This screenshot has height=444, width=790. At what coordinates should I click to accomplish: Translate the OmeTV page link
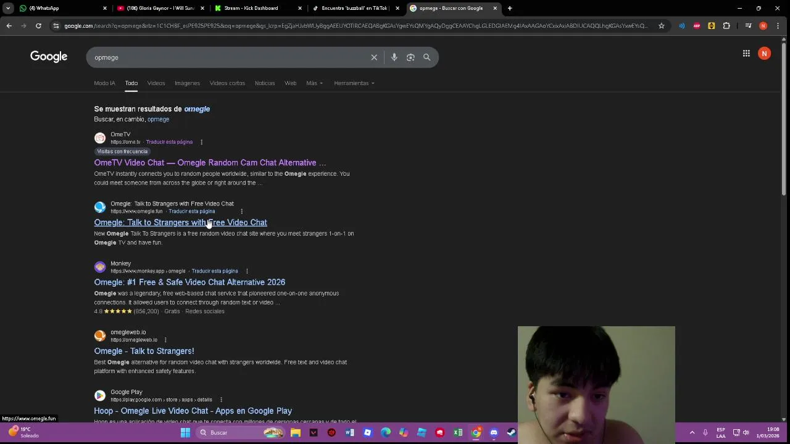(169, 142)
